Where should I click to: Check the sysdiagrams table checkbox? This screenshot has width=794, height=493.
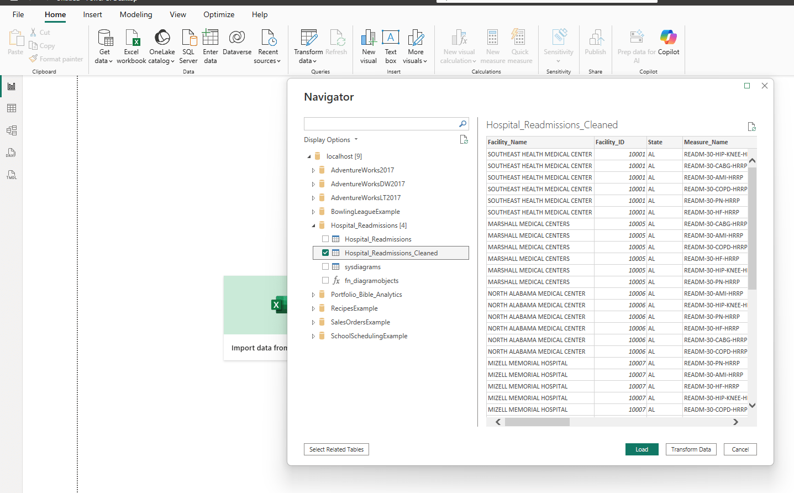pyautogui.click(x=325, y=267)
